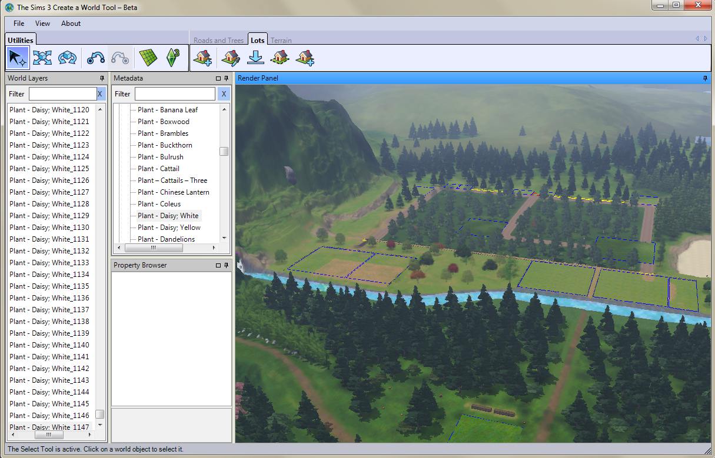Viewport: 715px width, 458px height.
Task: Launch Edit in Game plumbob icon
Action: [x=173, y=58]
